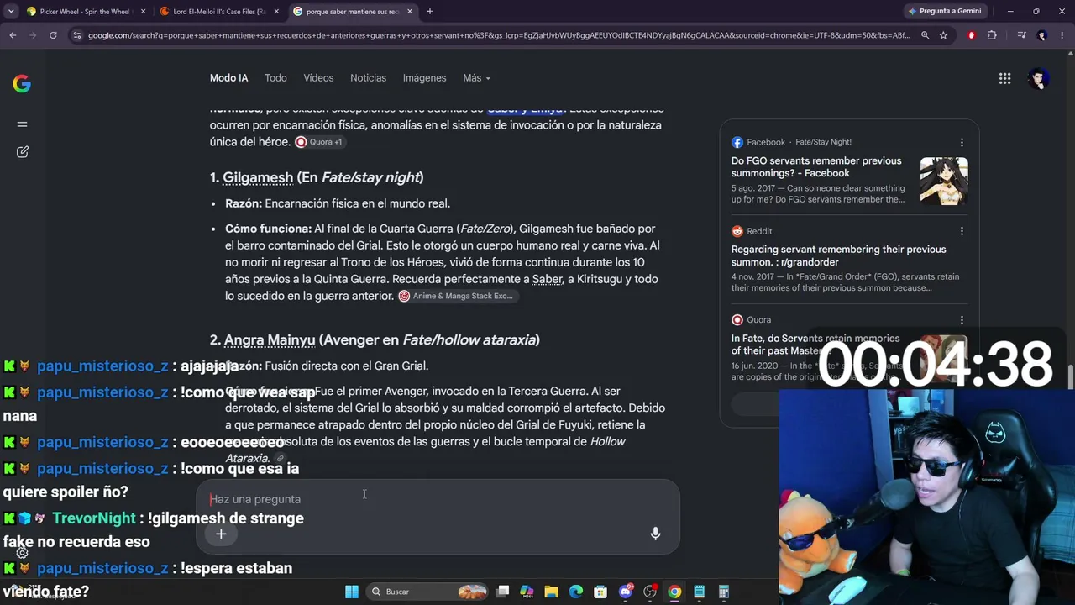Select the Modo IA tab
The image size is (1075, 605).
[228, 78]
